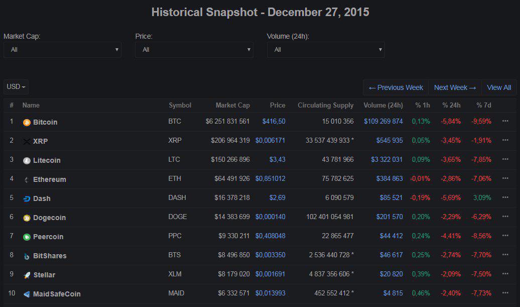520x307 pixels.
Task: Open the more-options dots for BitShares row
Action: [x=505, y=255]
